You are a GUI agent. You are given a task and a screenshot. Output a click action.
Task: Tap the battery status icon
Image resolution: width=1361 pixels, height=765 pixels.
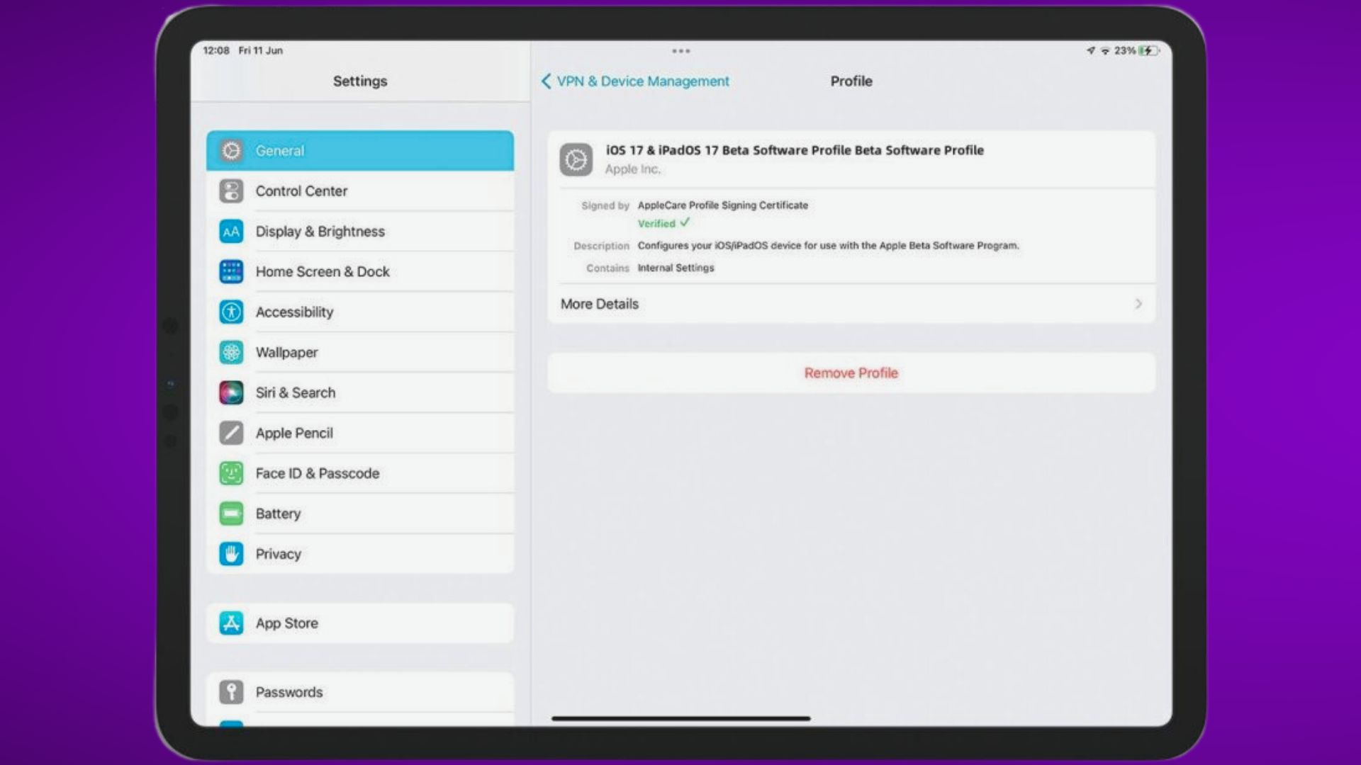coord(1149,51)
